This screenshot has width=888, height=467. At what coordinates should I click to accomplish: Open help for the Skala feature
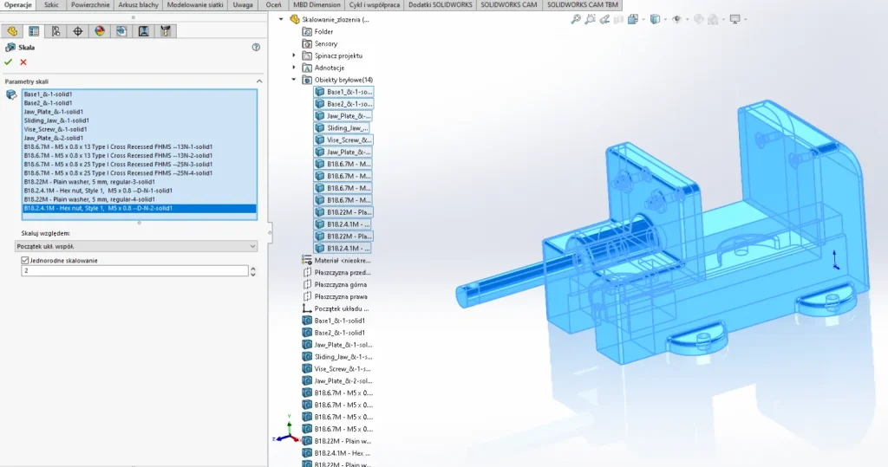tap(256, 48)
